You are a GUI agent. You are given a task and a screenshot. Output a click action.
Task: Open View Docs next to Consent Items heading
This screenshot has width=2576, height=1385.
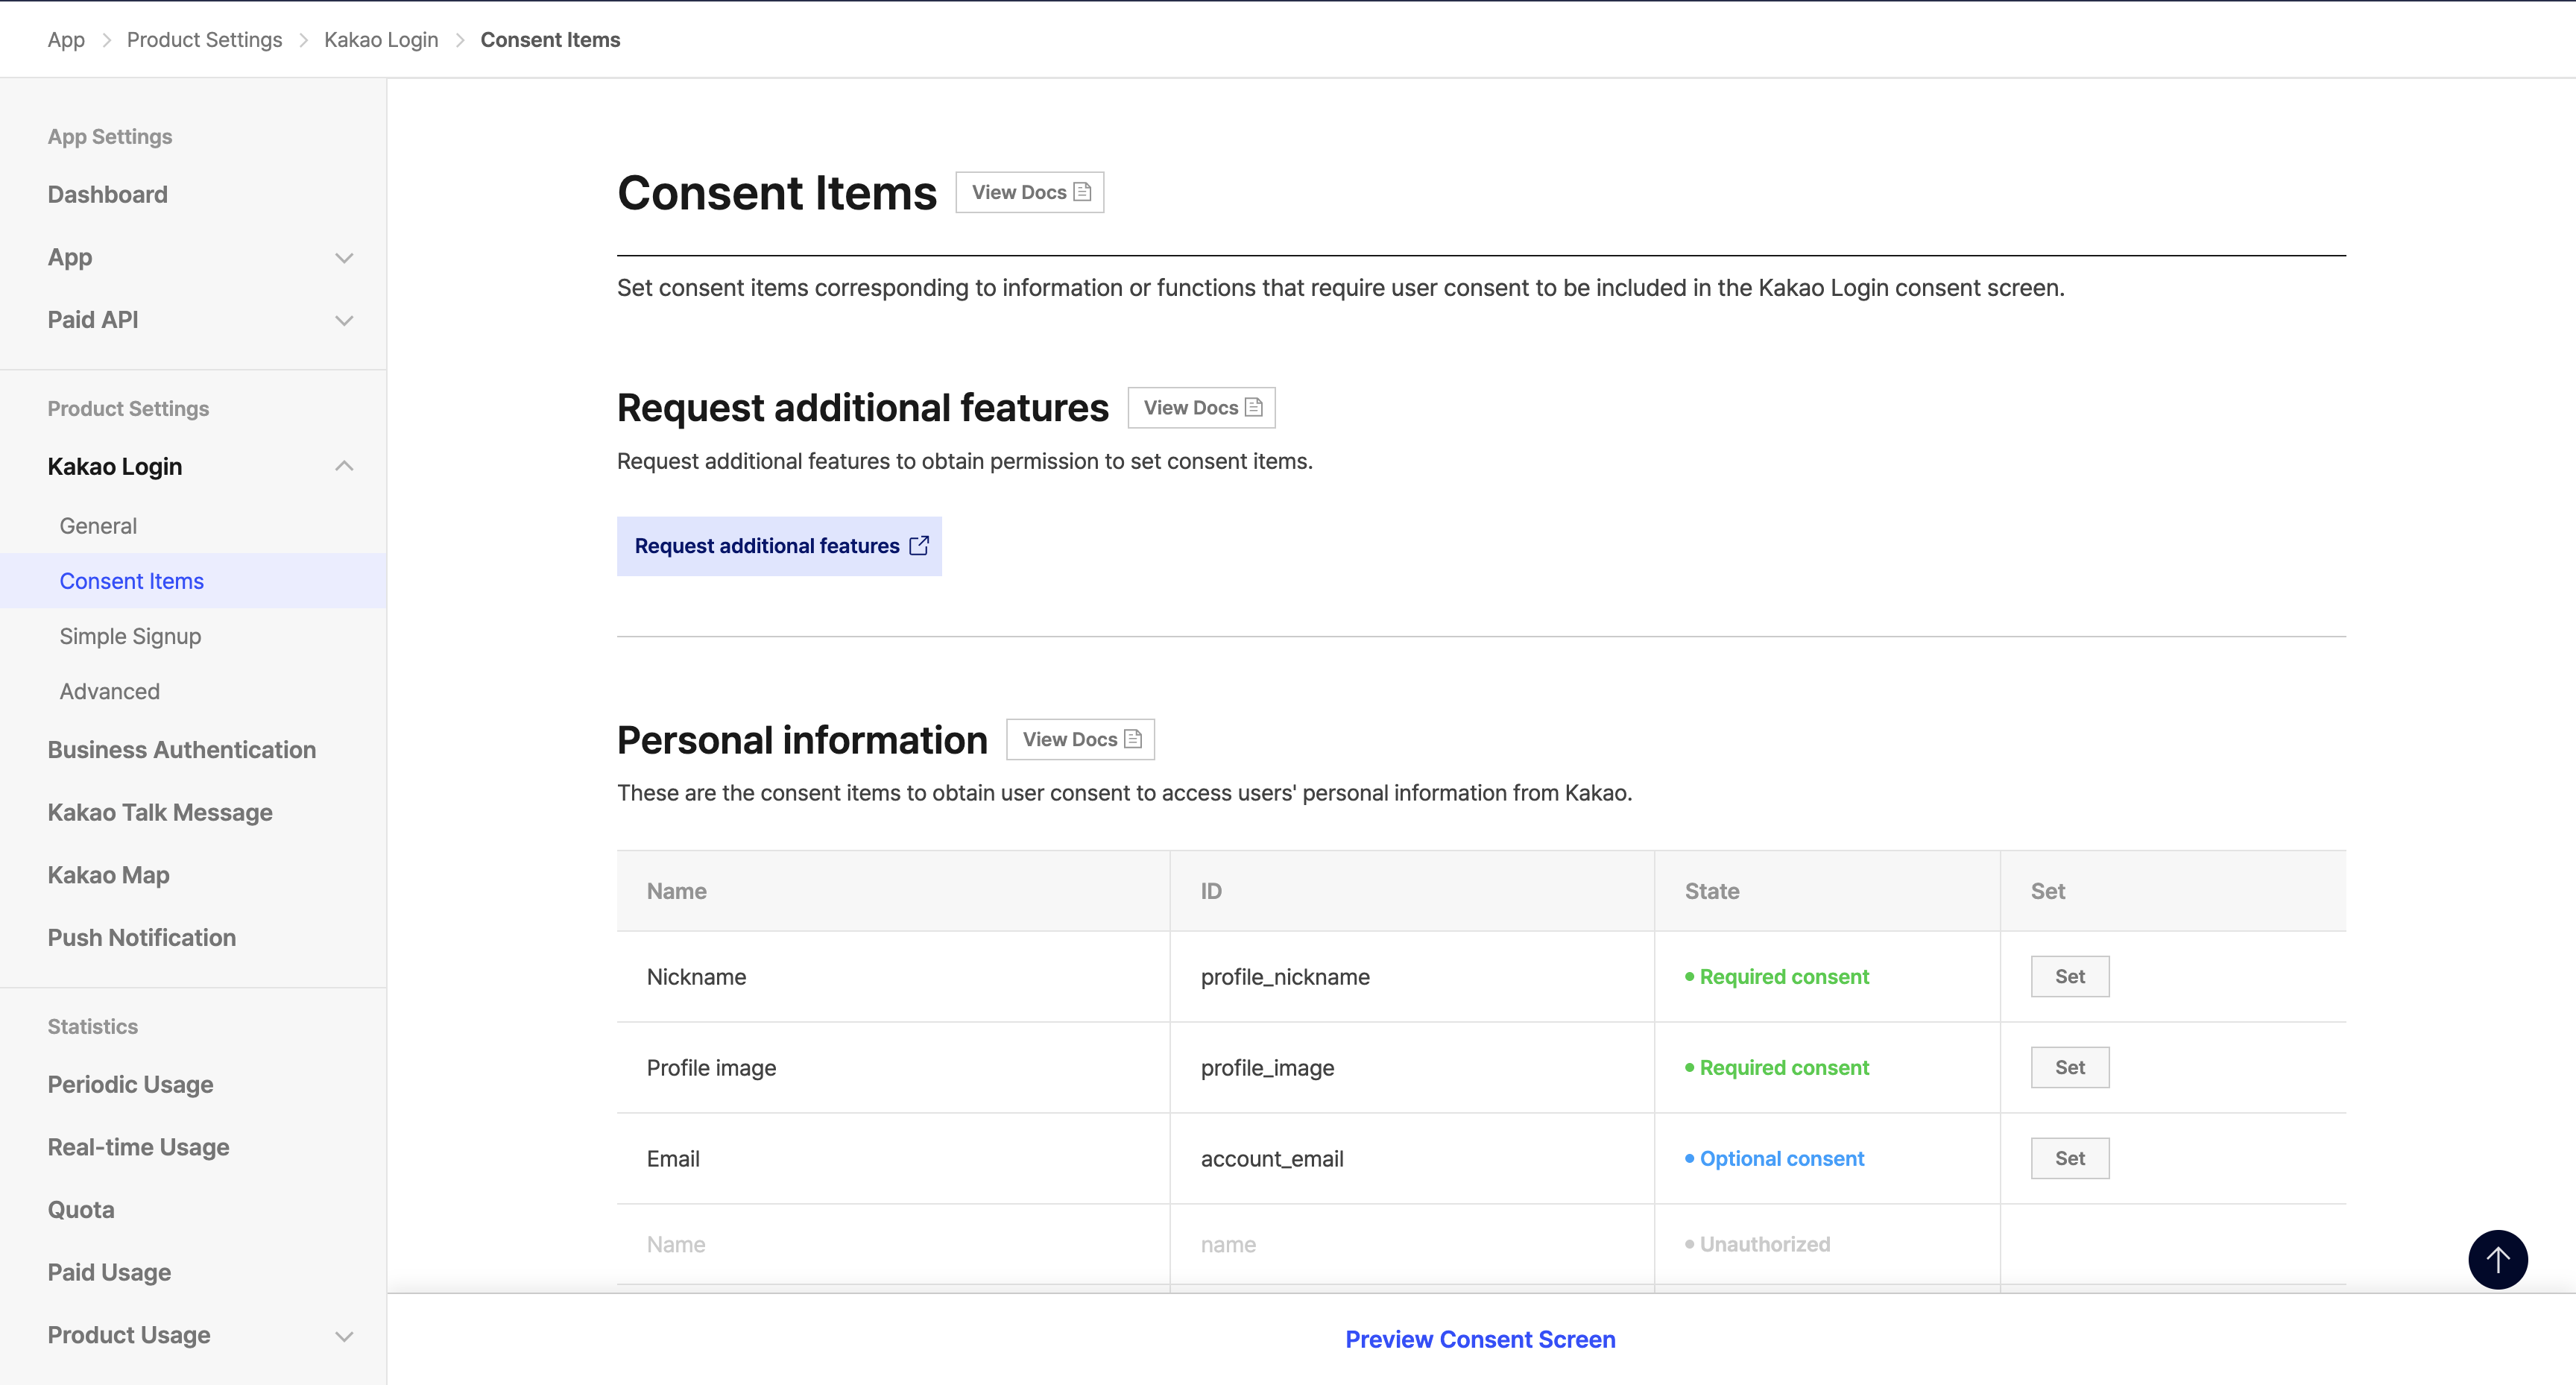[x=1029, y=191]
